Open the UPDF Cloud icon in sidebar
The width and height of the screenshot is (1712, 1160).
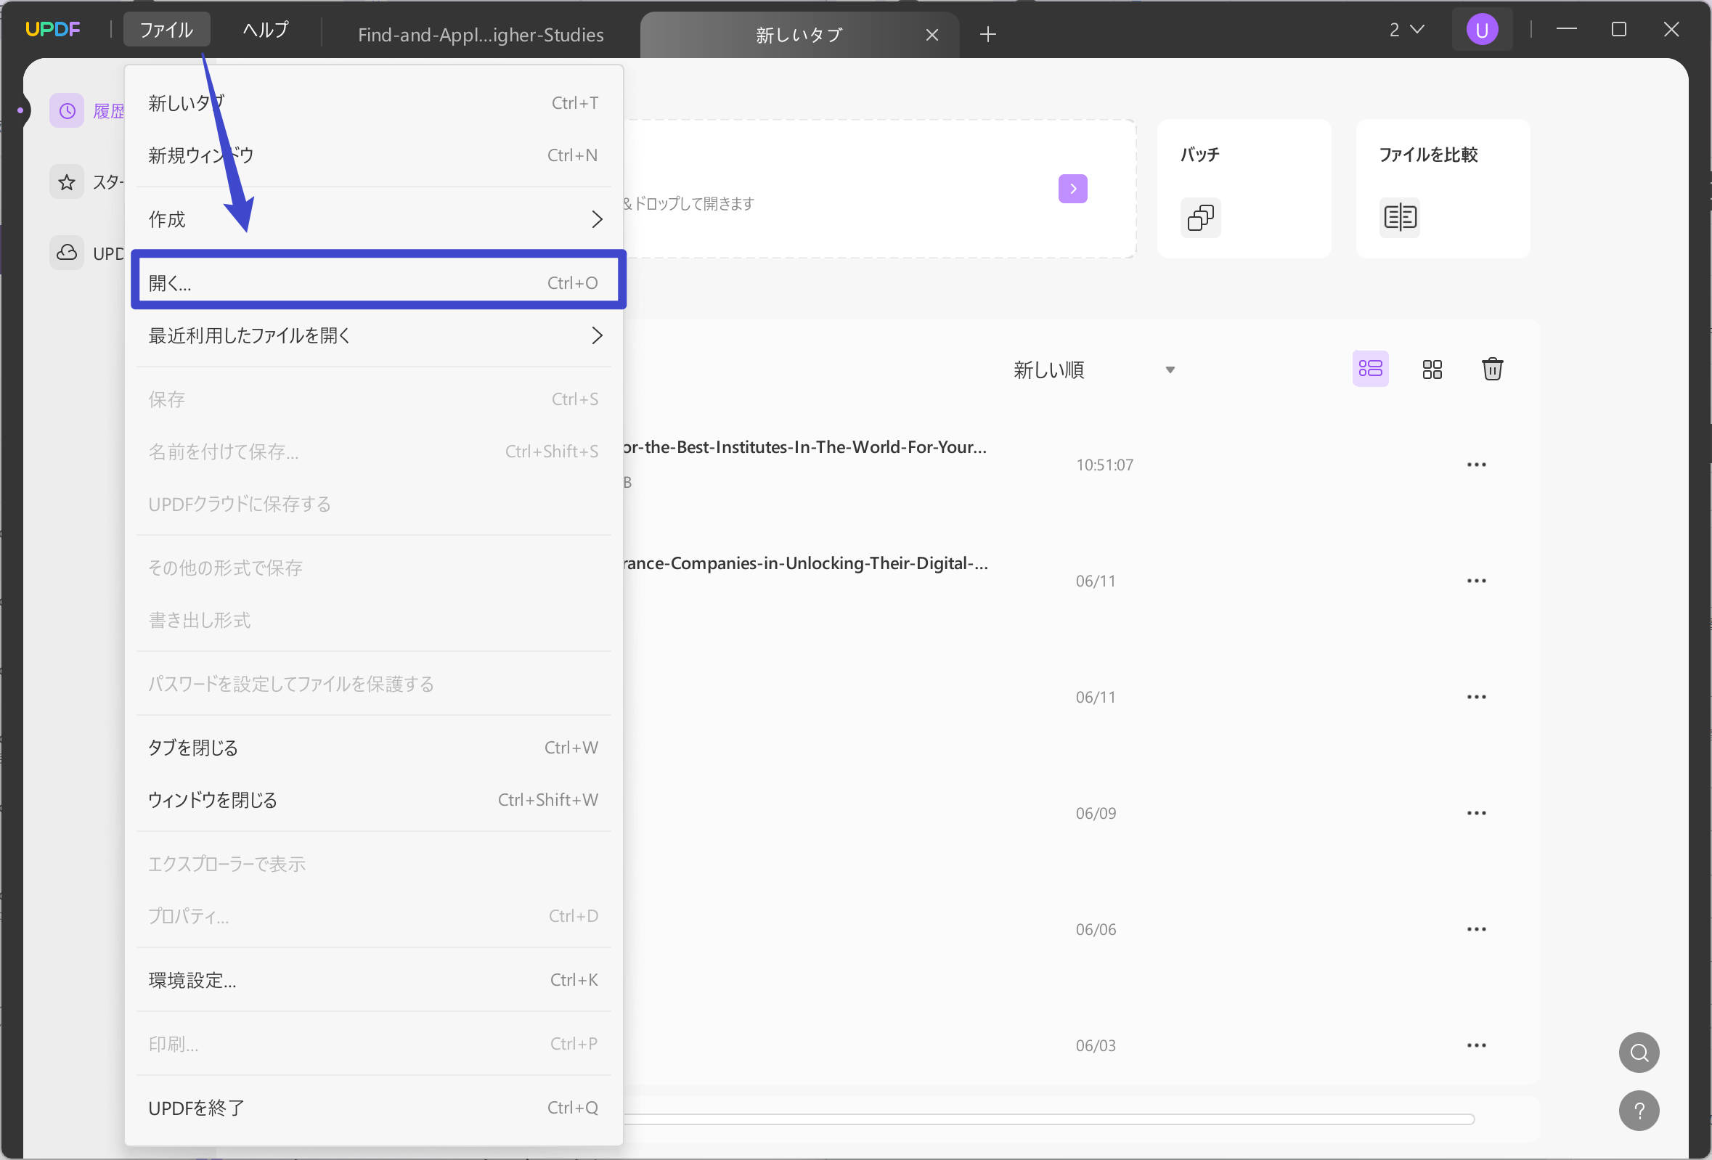click(x=67, y=253)
